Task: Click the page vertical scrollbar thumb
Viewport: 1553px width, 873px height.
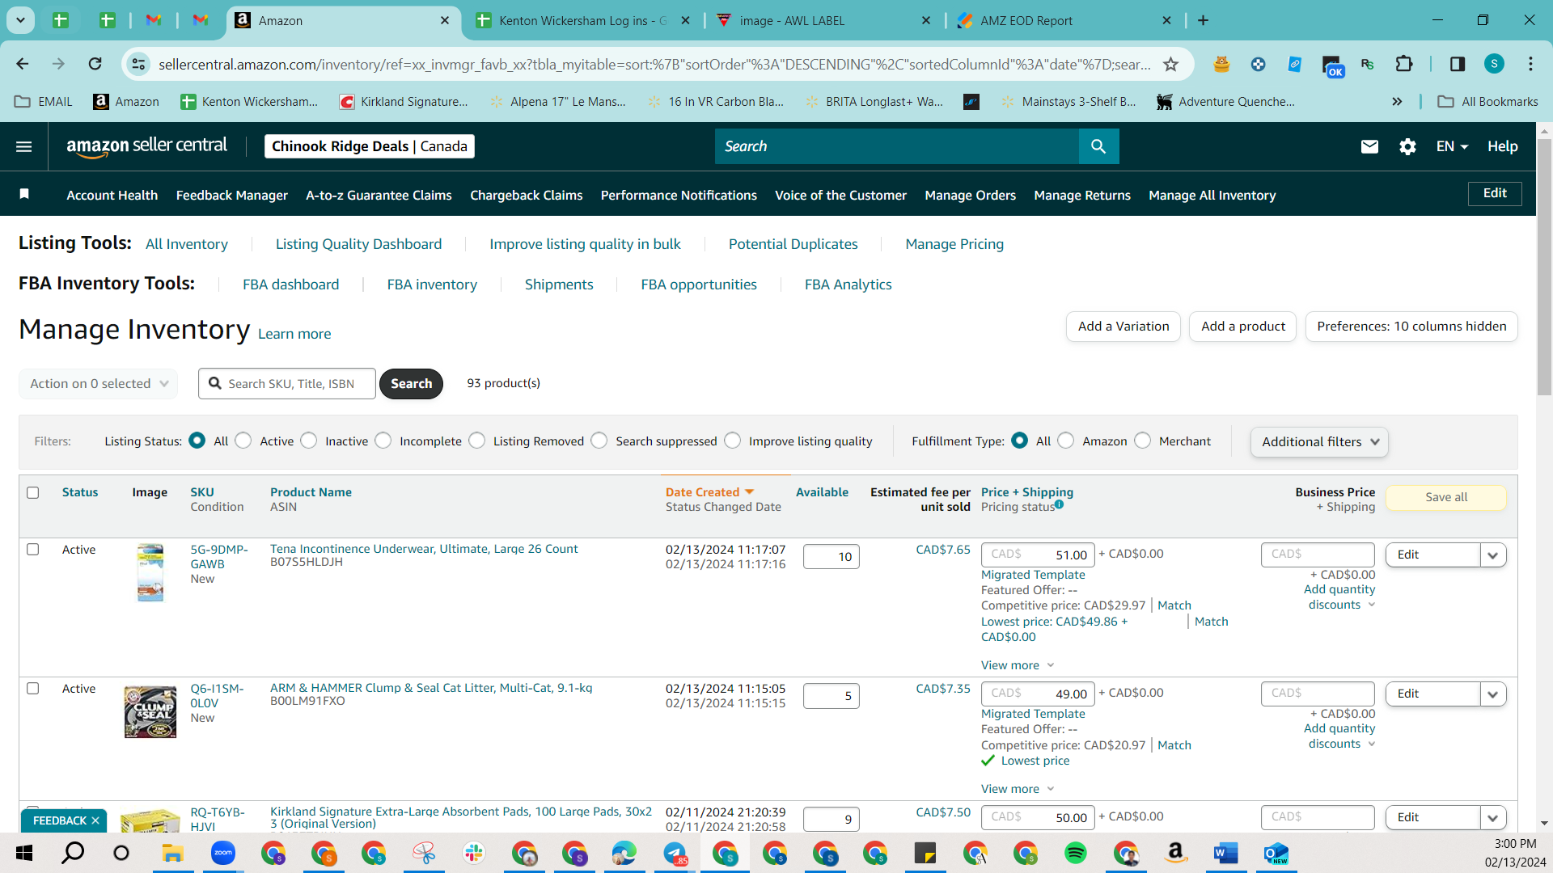Action: (x=1544, y=267)
